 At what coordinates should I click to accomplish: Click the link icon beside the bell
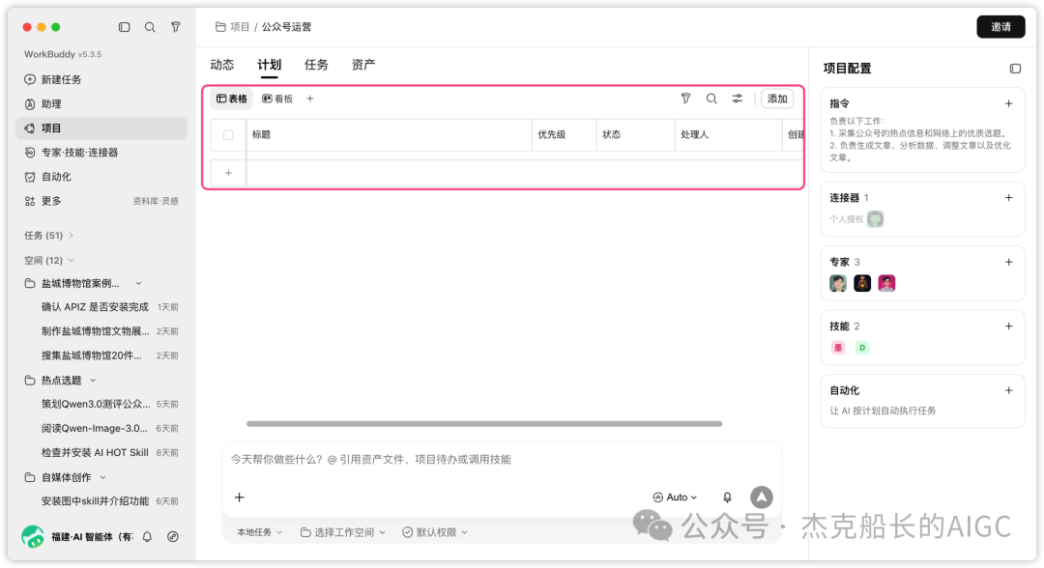pyautogui.click(x=172, y=537)
